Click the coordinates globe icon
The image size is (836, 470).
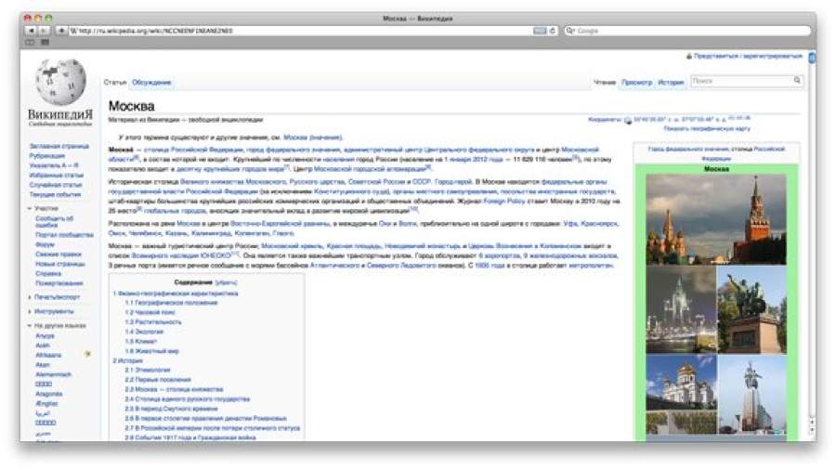[628, 121]
